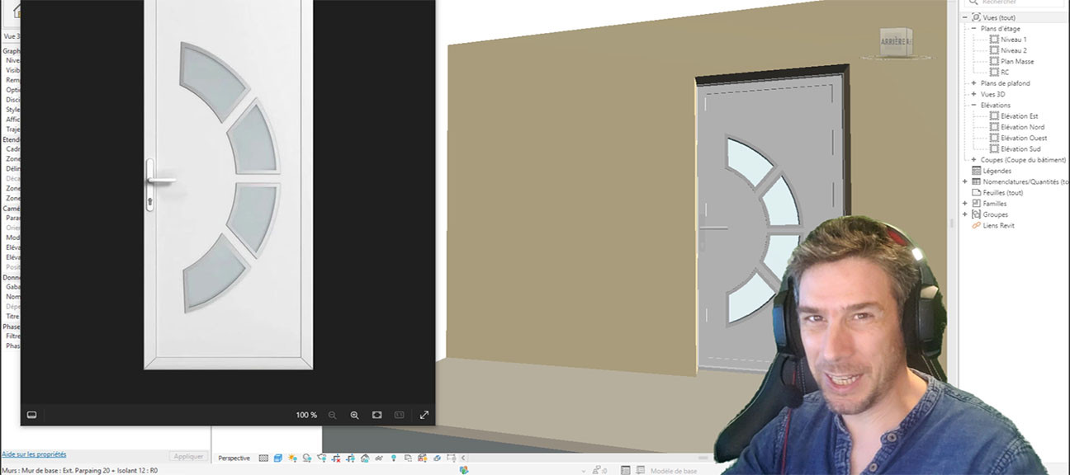Toggle reveal constraints icon
This screenshot has height=475, width=1070.
point(451,458)
